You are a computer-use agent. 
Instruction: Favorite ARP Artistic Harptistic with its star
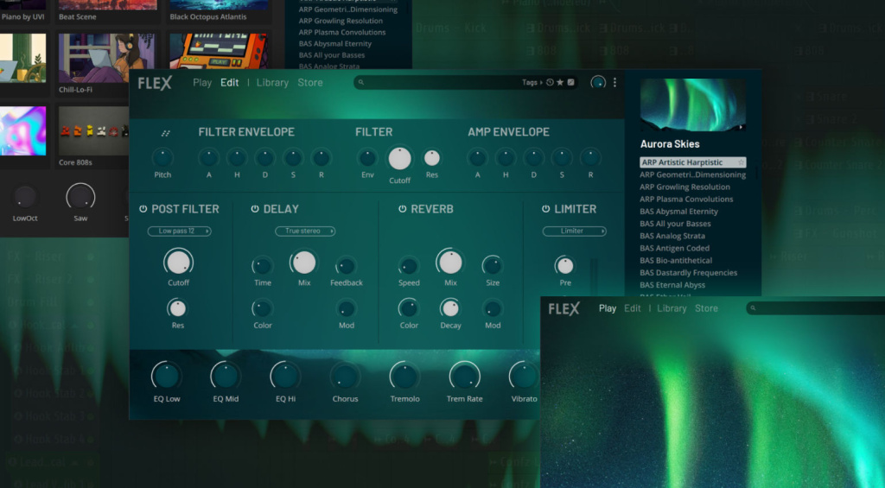coord(741,162)
